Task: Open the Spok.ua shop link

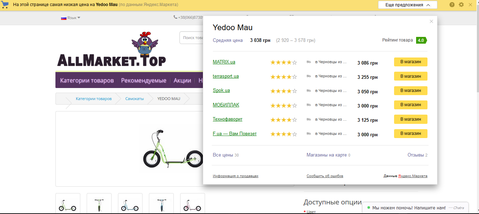Action: click(221, 90)
